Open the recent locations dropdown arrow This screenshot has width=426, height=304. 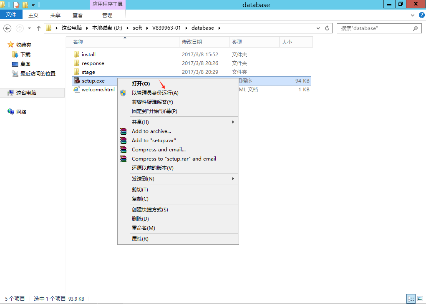pyautogui.click(x=29, y=28)
